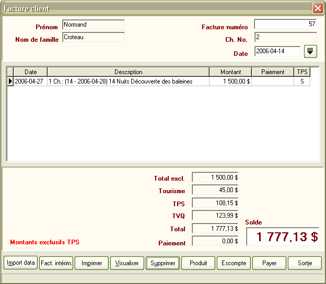Edit the Date field 2006-04-14
Viewport: 326px width, 284px height.
[x=277, y=51]
